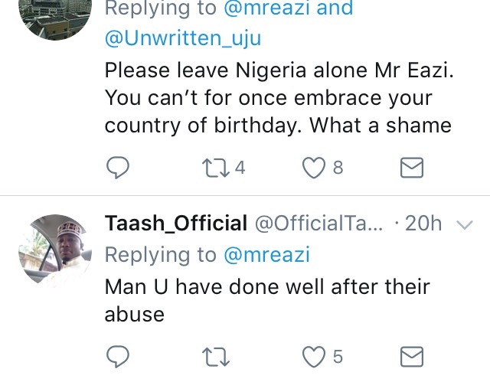Reply to the Mr Eazi Nigeria tweet
Image resolution: width=490 pixels, height=382 pixels.
point(118,168)
